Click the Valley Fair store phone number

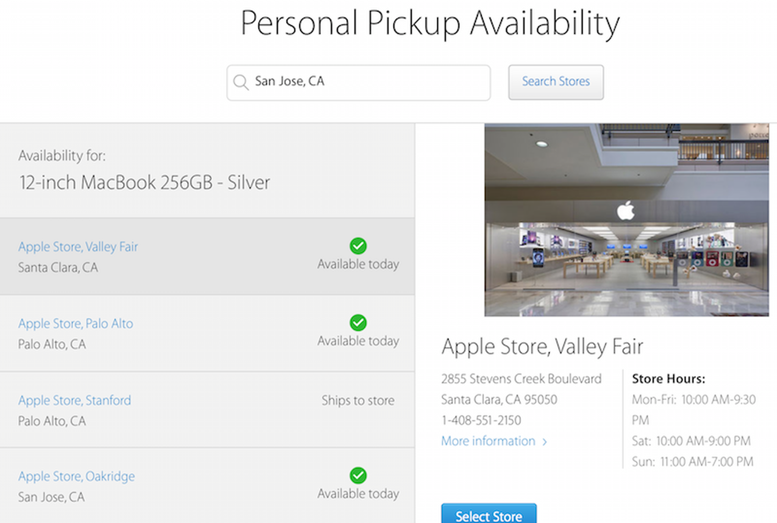tap(481, 420)
